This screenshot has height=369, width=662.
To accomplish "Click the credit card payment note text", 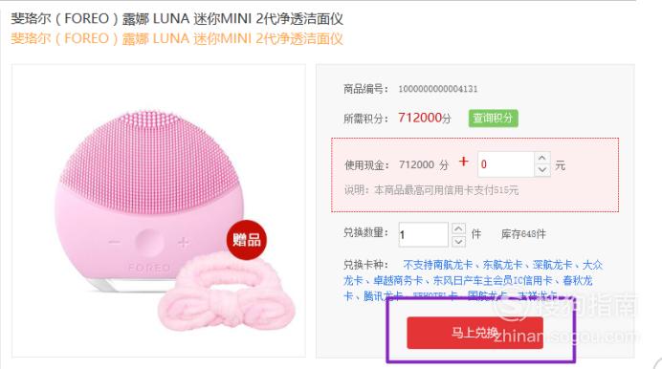I will [x=431, y=190].
